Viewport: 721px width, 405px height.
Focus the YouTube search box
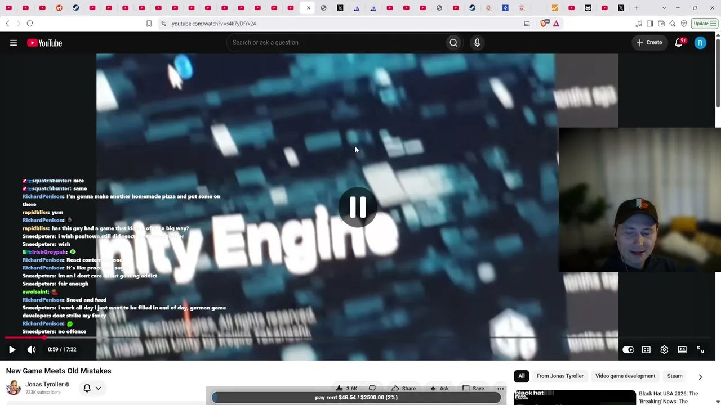click(x=337, y=43)
